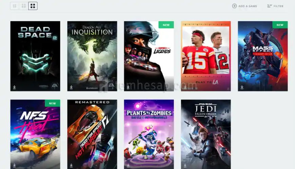Click the Add a Game plus icon
This screenshot has height=169, width=295.
pos(234,6)
